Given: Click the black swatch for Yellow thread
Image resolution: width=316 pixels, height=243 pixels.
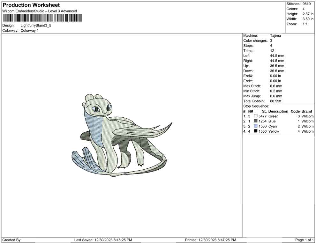Looking at the screenshot, I should pos(256,131).
